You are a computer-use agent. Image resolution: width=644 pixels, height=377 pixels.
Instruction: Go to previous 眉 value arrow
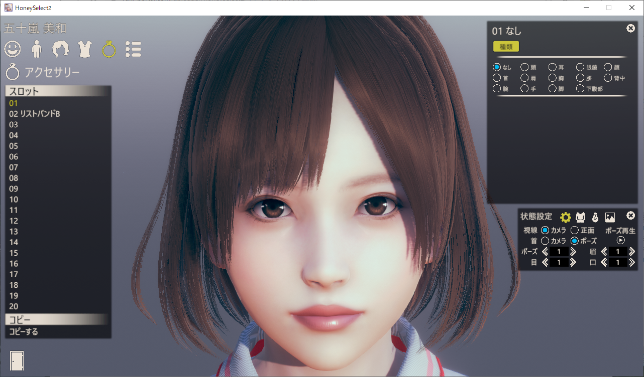pos(604,252)
